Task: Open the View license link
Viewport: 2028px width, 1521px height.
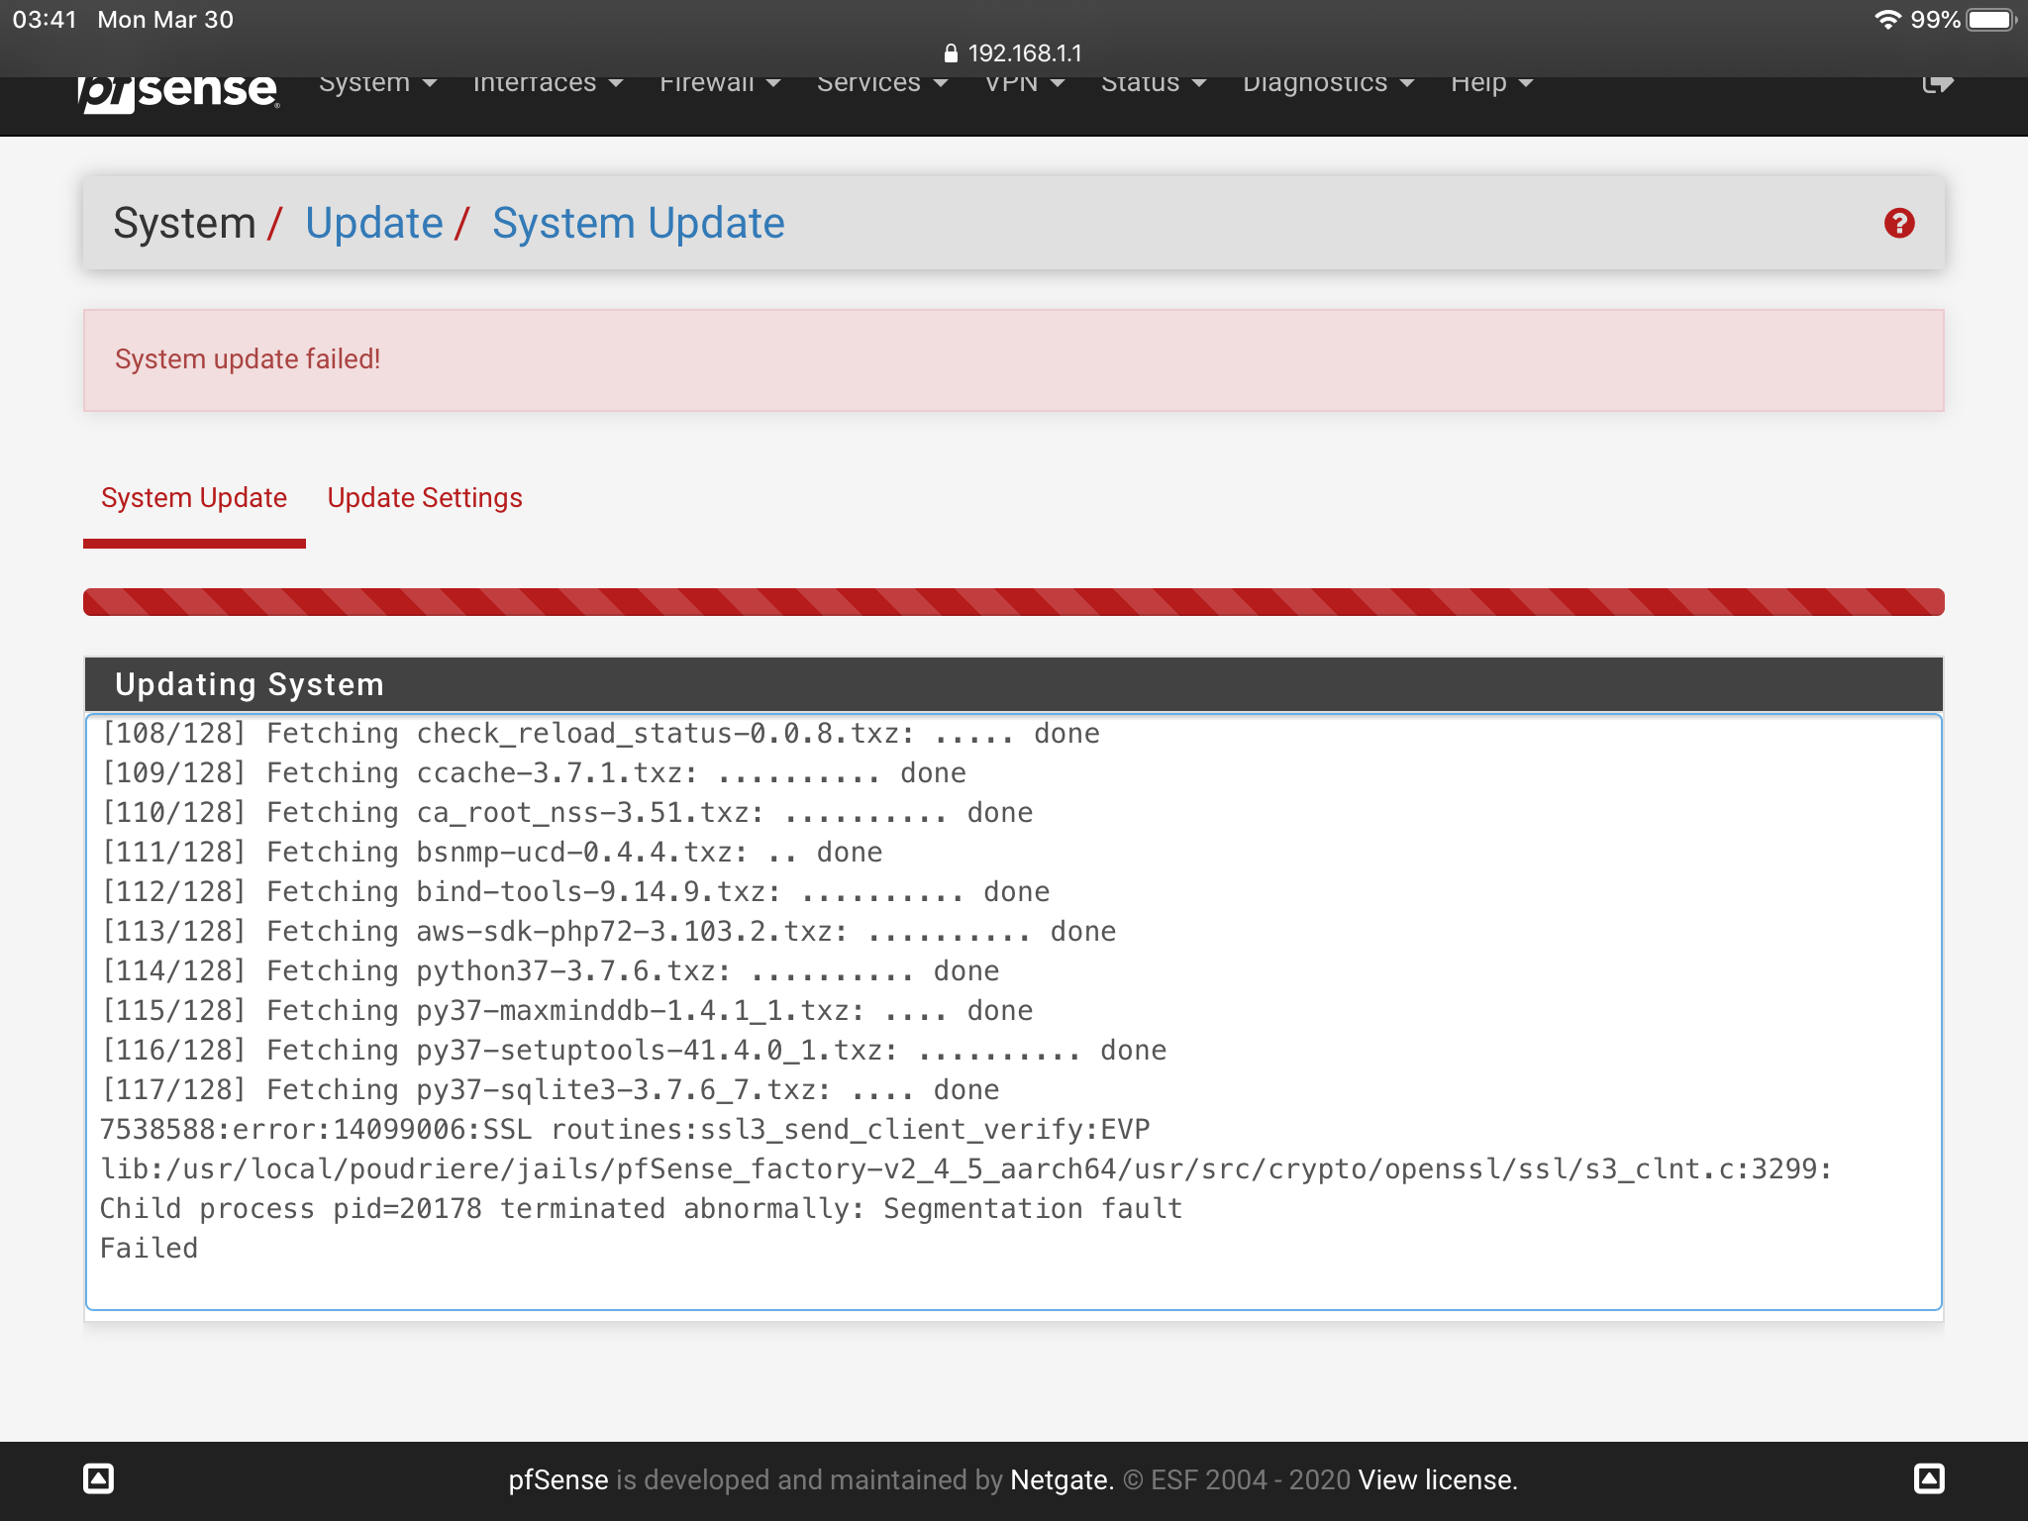Action: 1437,1479
